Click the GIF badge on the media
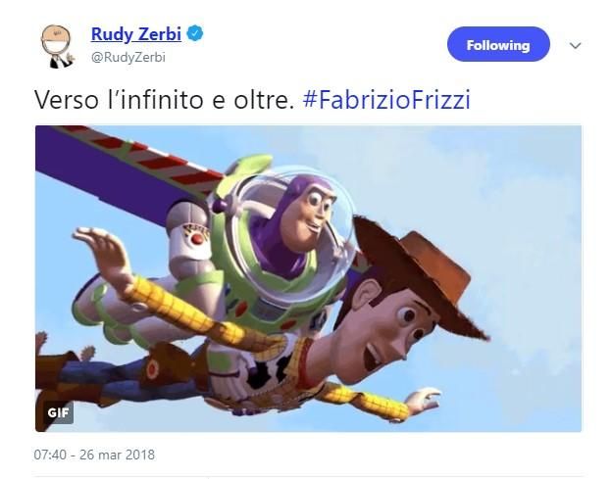 coord(58,412)
